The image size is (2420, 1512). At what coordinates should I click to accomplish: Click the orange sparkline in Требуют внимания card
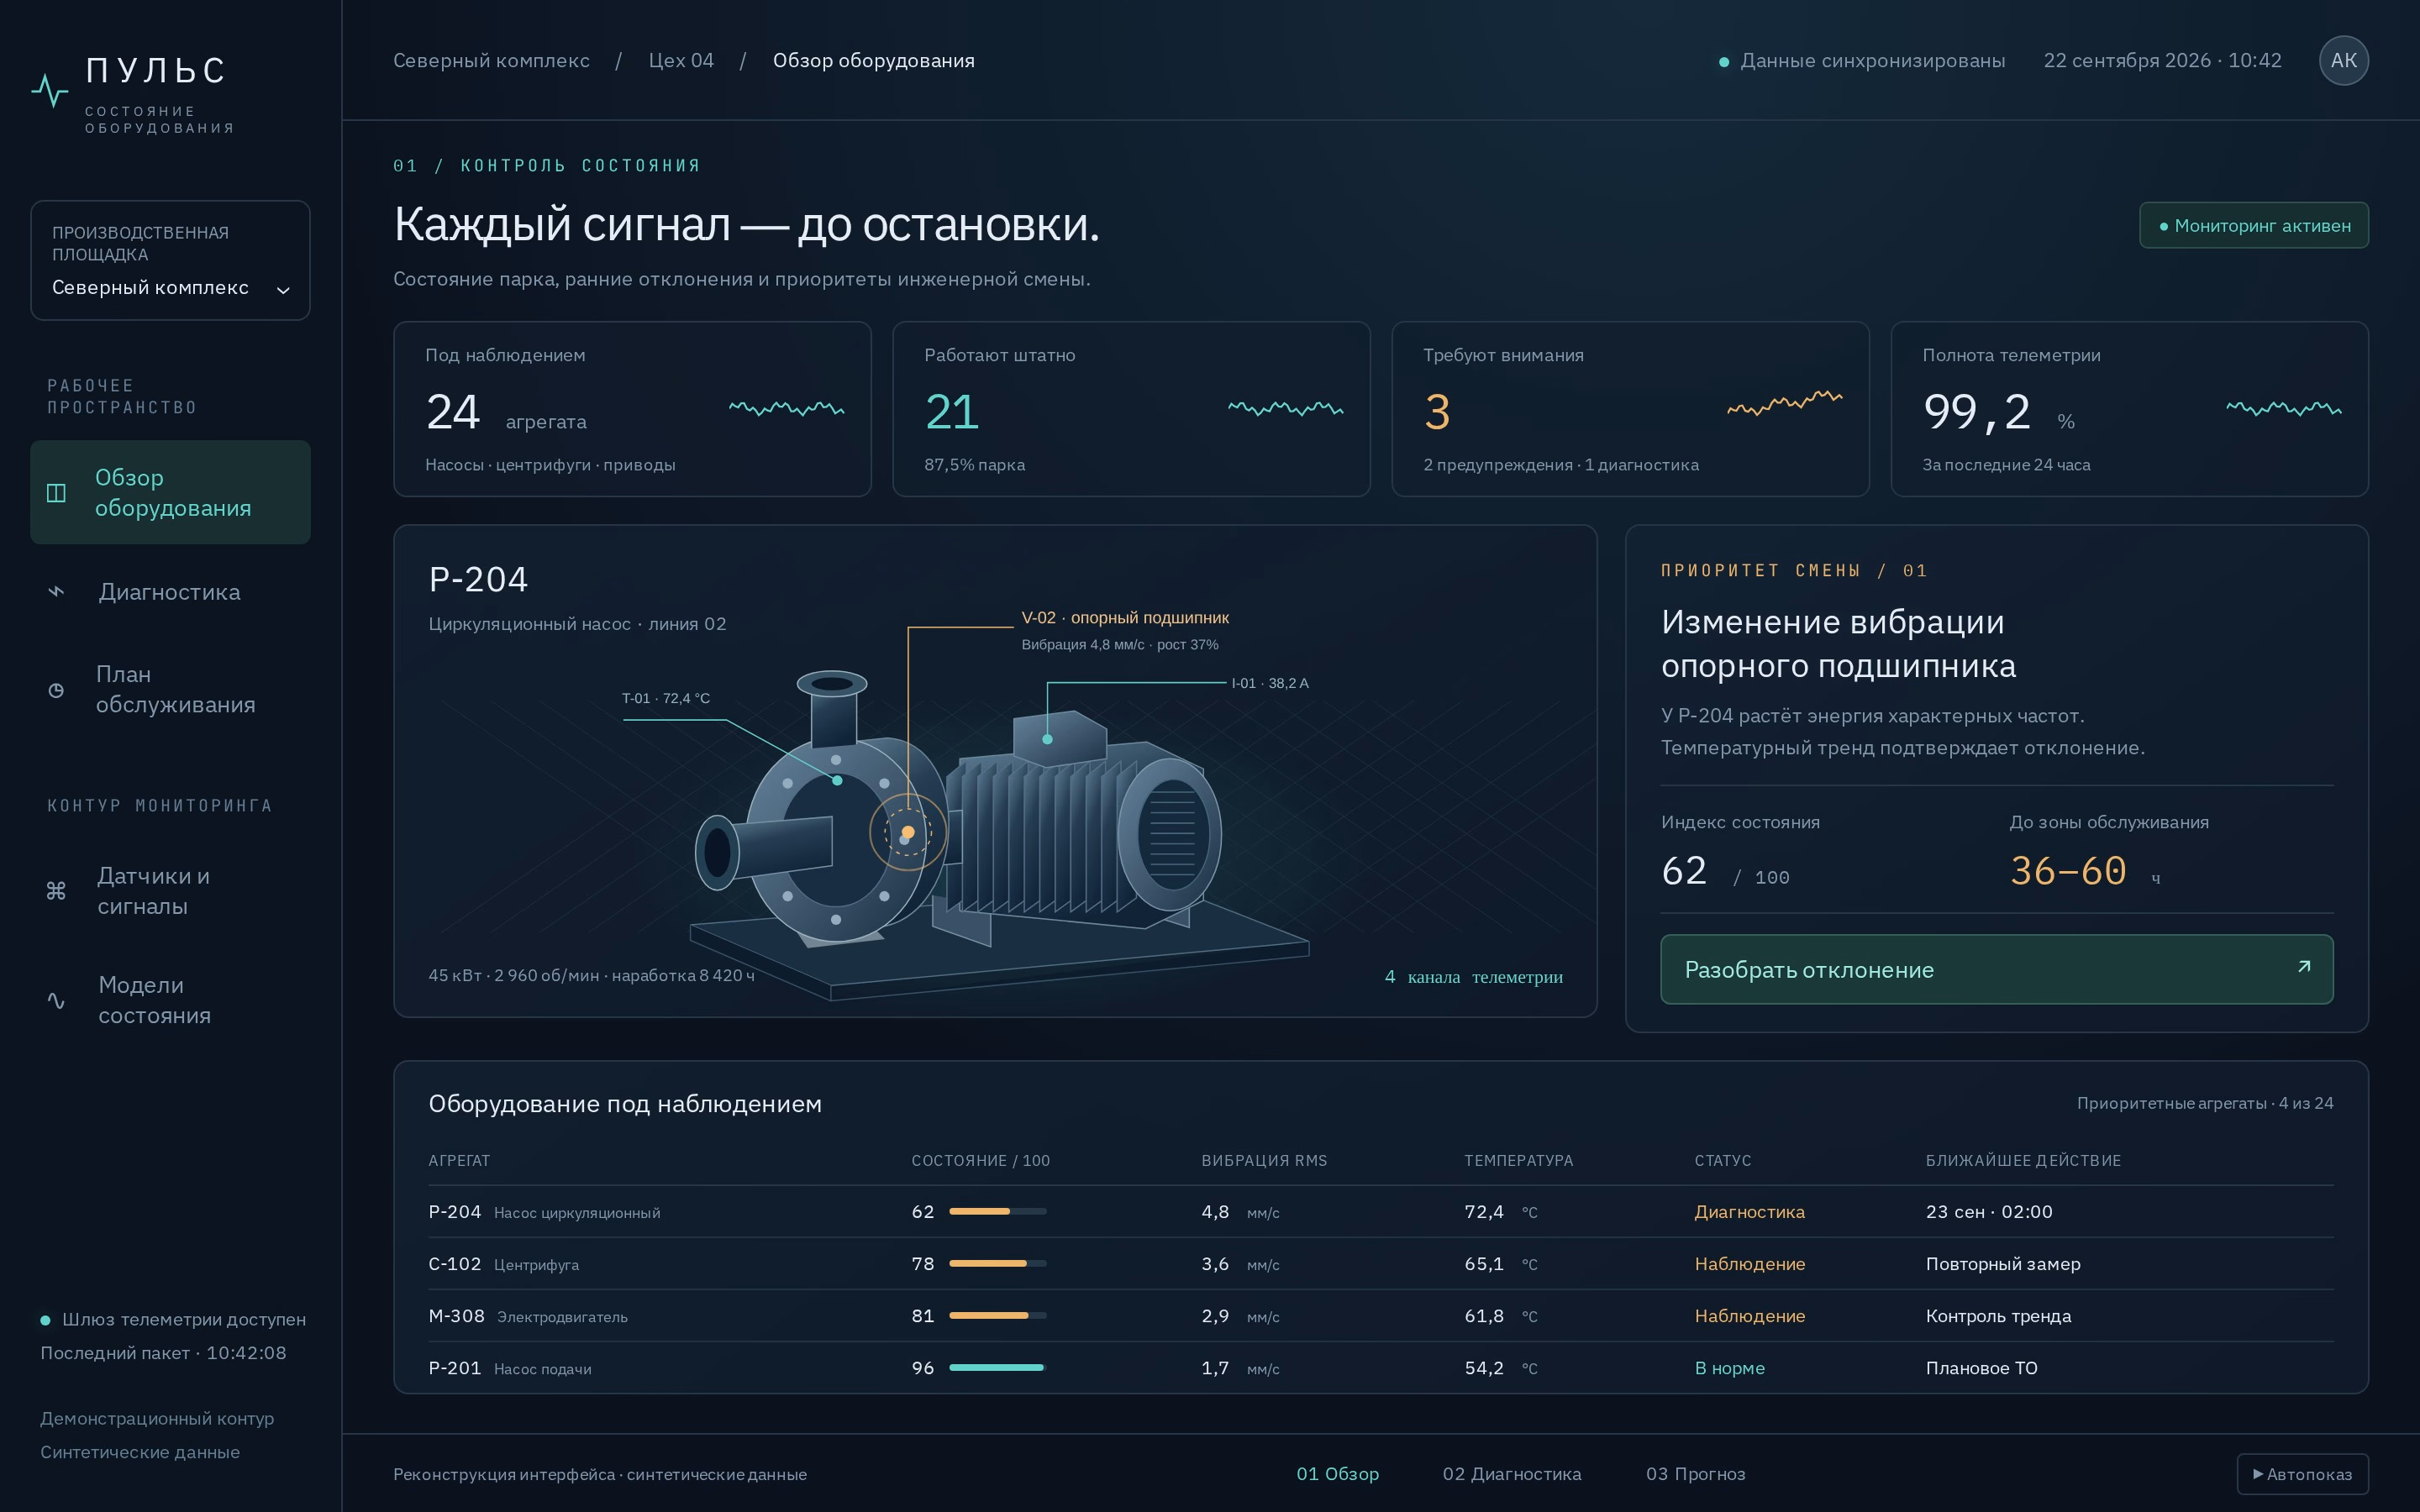tap(1785, 403)
